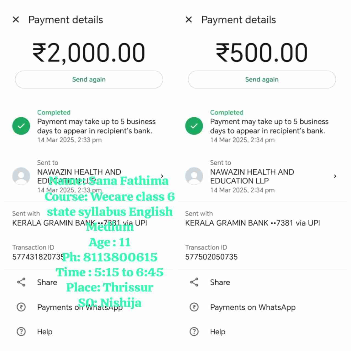
Task: Tap transaction ID 577502050735
Action: (211, 257)
